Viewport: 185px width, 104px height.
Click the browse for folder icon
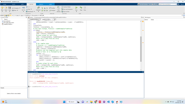[x=9, y=15]
